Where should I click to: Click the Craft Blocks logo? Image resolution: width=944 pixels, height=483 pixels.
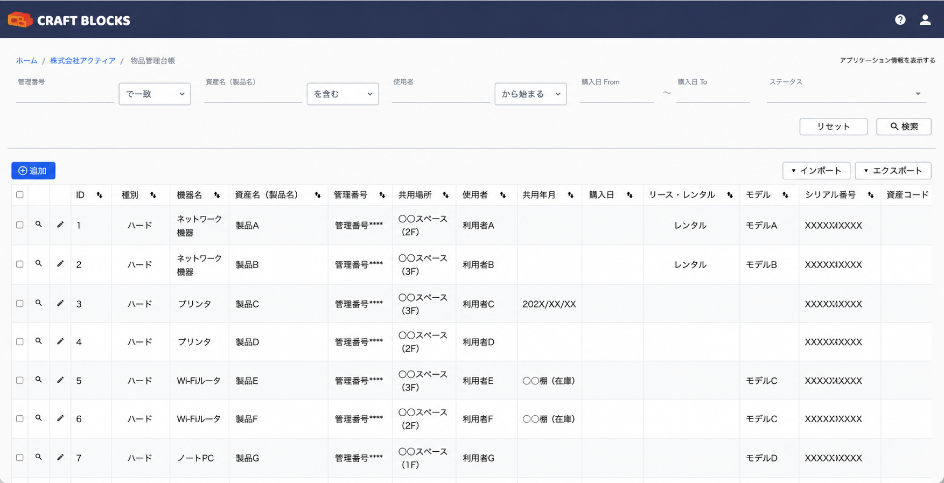(x=69, y=20)
